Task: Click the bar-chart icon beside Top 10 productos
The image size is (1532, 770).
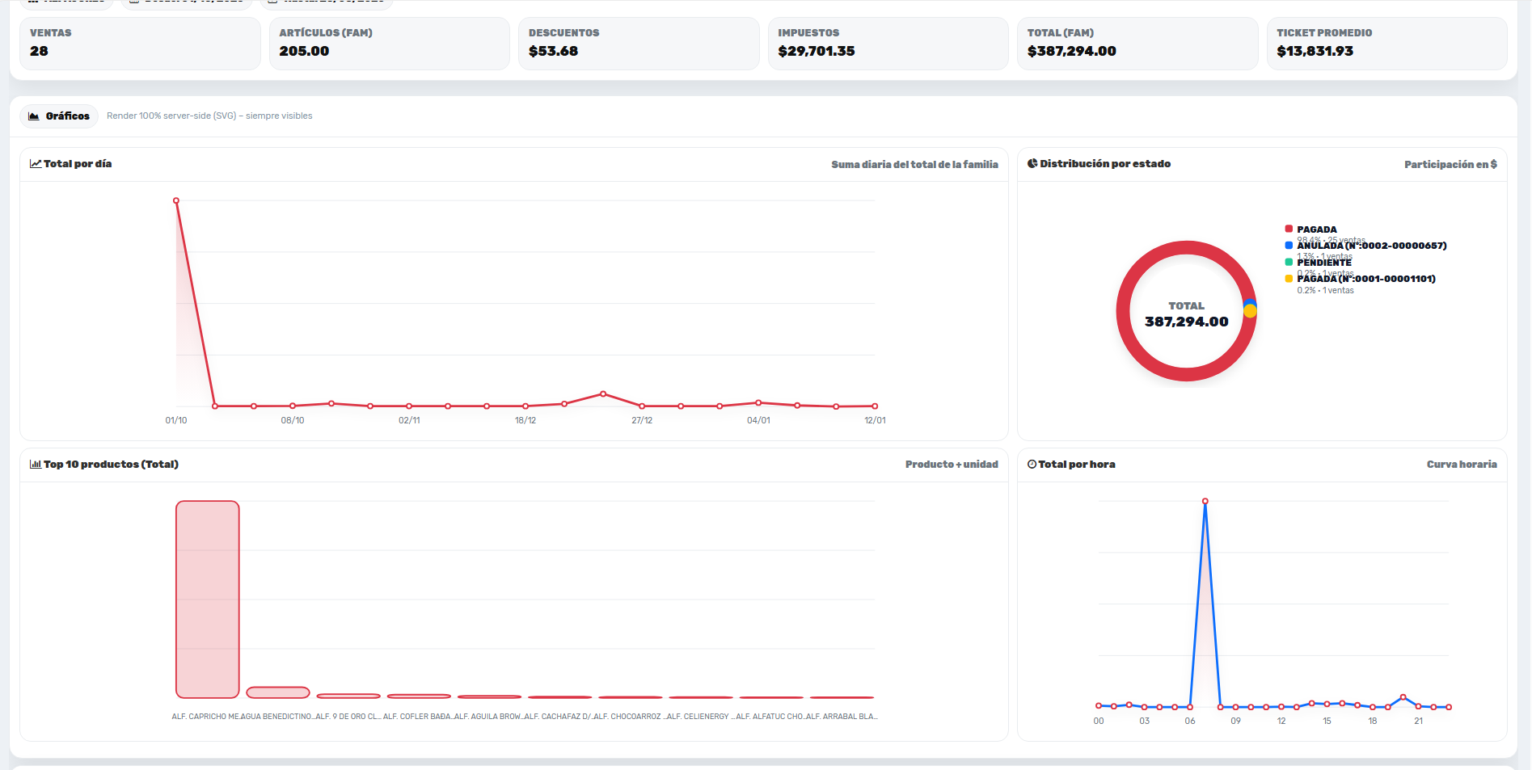Action: coord(36,465)
